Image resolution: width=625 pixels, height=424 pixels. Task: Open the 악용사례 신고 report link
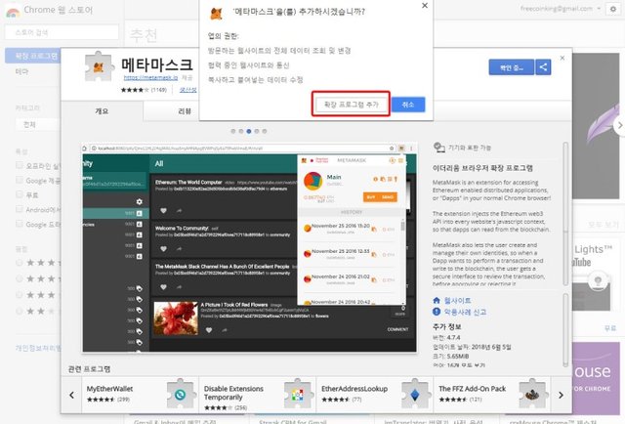pos(465,312)
